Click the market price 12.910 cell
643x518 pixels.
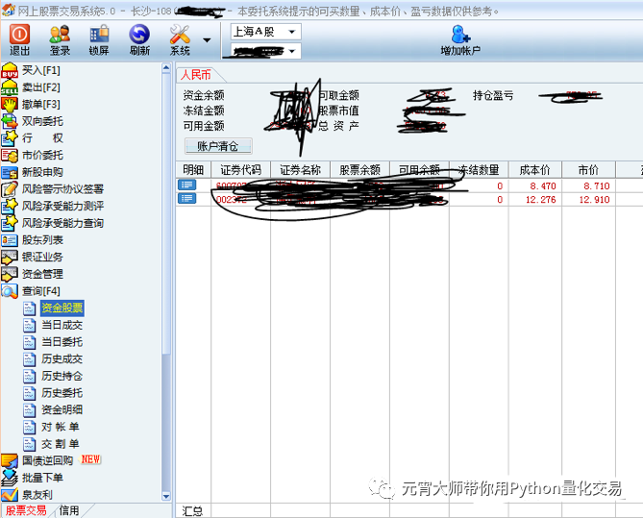pos(594,200)
